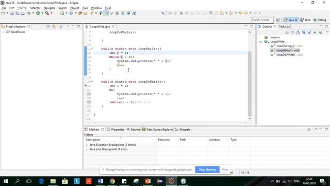The image size is (330, 186).
Task: Open the Refactor menu
Action: (x=35, y=8)
